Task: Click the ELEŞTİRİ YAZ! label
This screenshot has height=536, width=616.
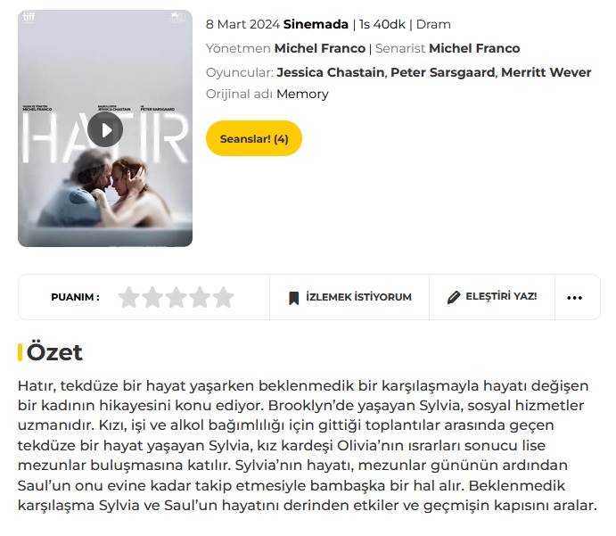Action: tap(501, 296)
